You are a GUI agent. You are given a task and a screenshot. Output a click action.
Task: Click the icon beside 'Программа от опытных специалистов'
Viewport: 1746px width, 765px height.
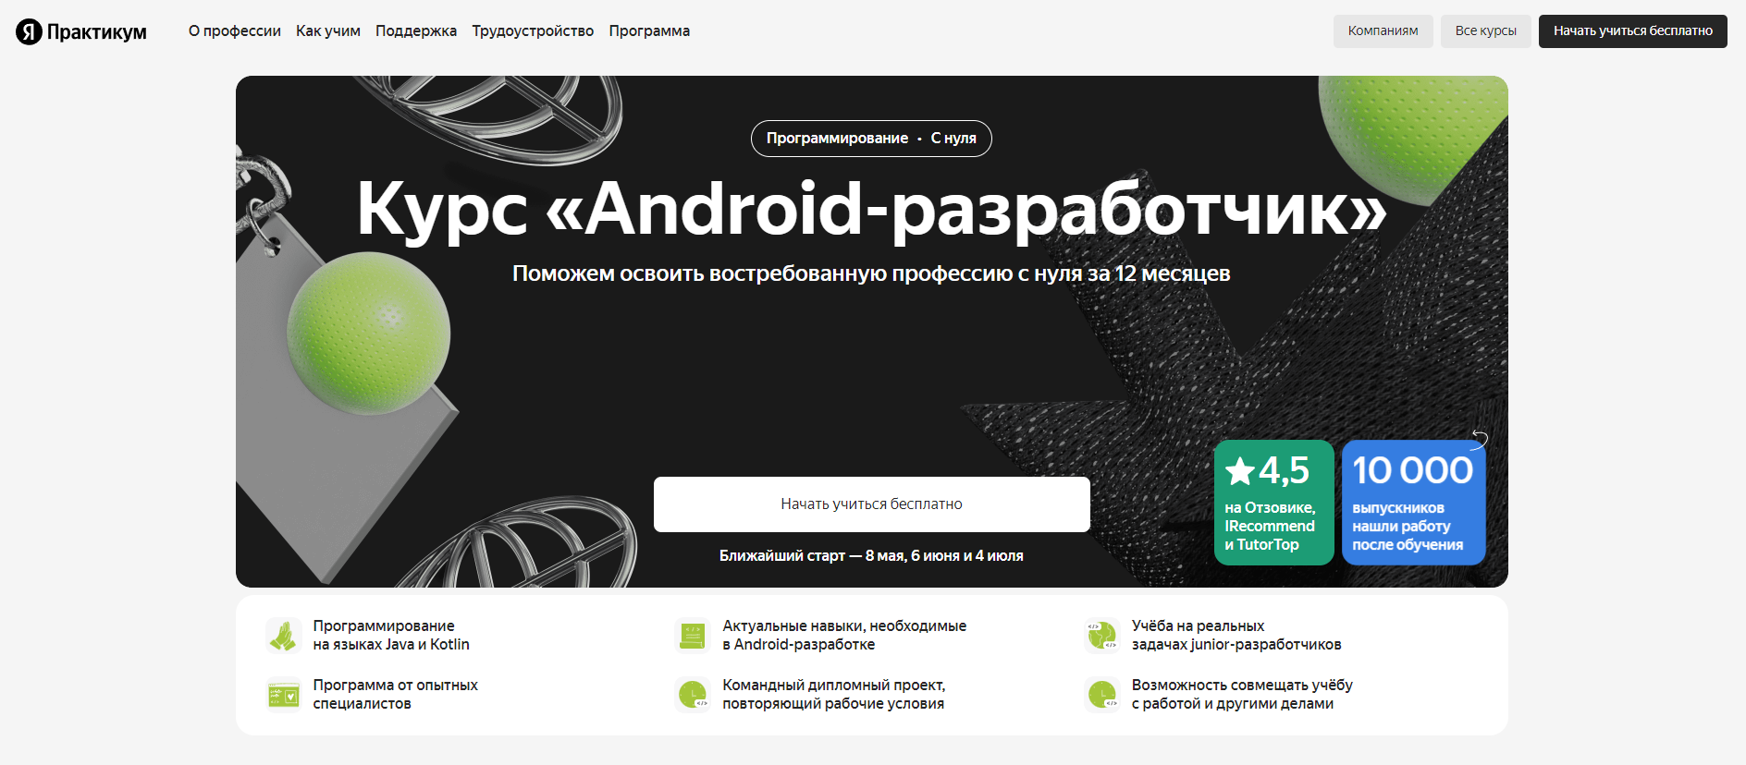pyautogui.click(x=283, y=695)
